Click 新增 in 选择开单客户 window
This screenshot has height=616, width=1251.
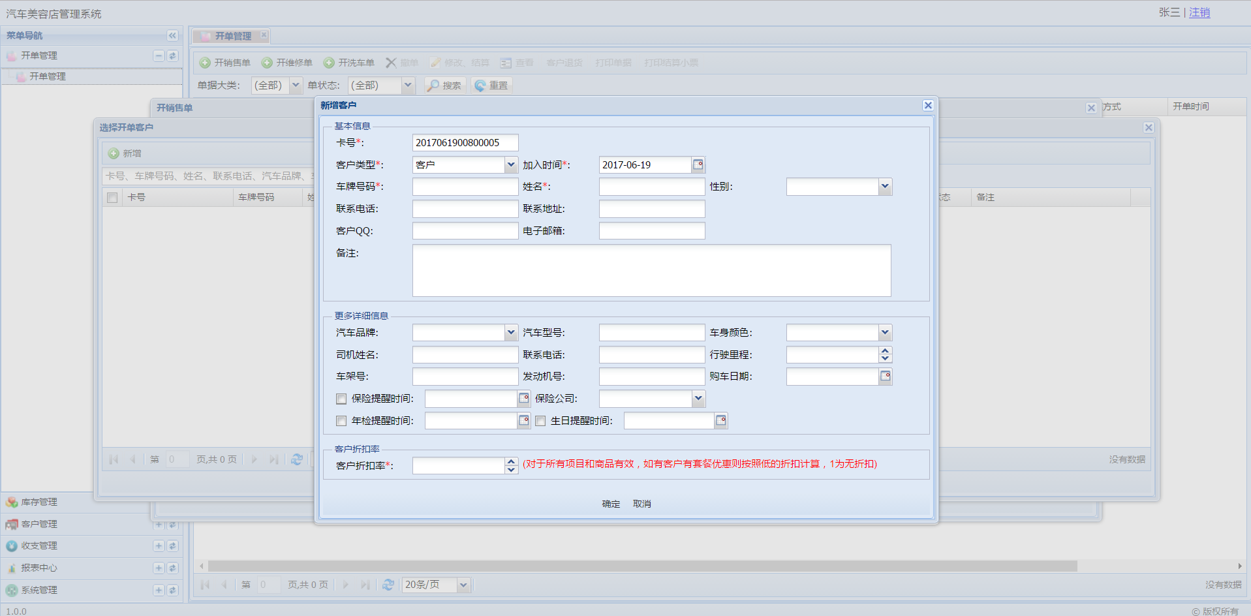[125, 153]
